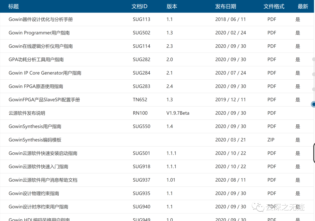
Task: Open Gowin云源软件快速安装启动指南 document
Action: click(43, 153)
